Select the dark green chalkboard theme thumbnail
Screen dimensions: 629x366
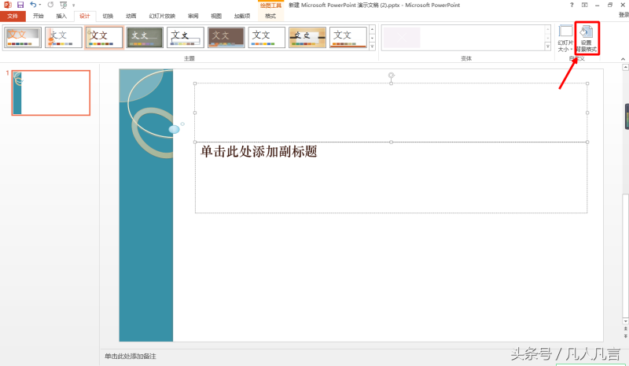145,37
